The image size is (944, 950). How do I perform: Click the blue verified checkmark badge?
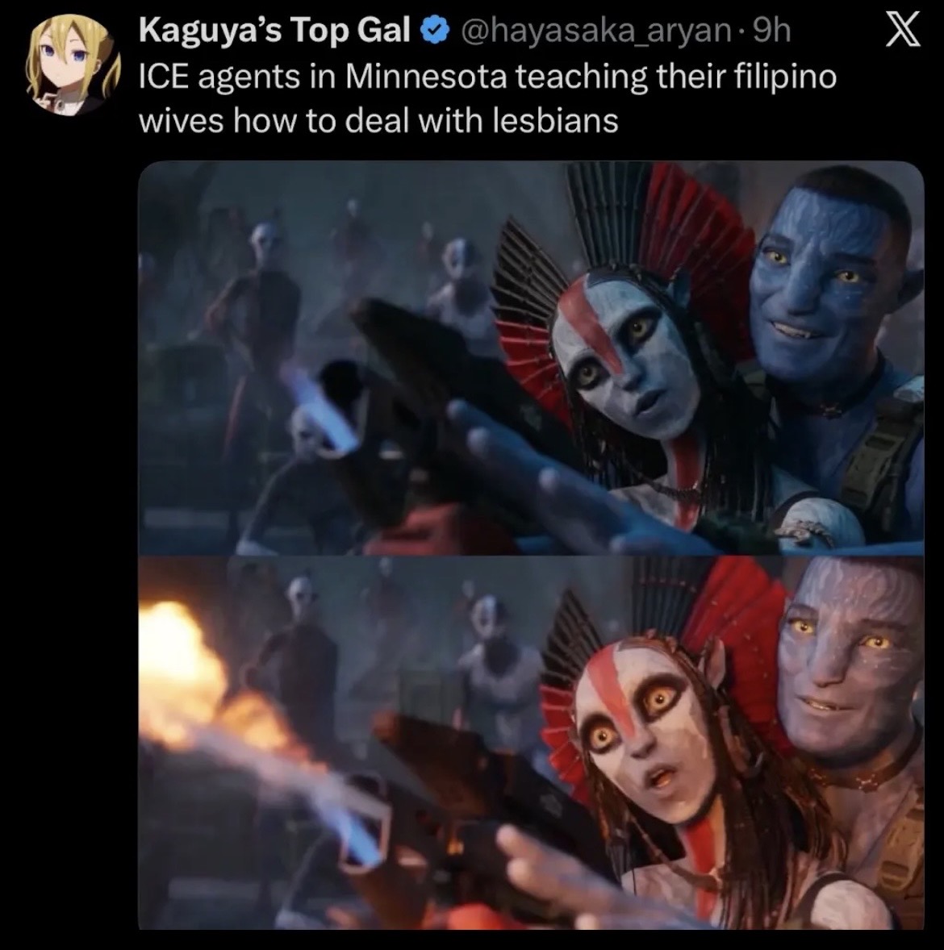(435, 31)
